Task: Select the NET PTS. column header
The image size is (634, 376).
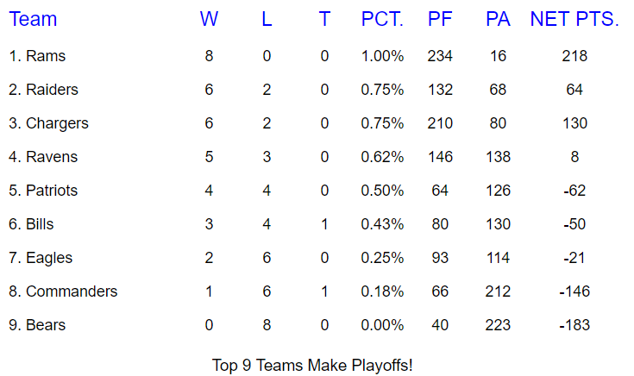Action: point(574,19)
